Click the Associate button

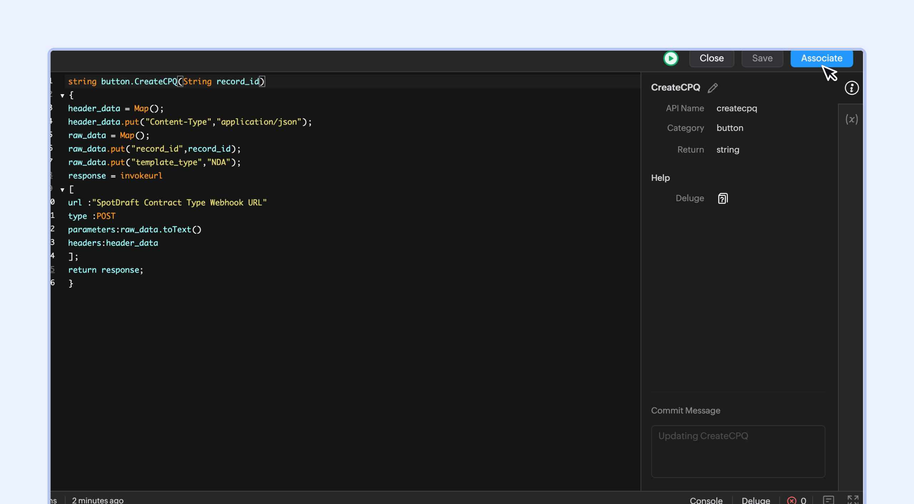coord(822,58)
